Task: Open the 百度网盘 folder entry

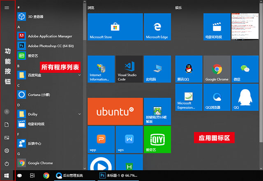Action: click(x=50, y=75)
